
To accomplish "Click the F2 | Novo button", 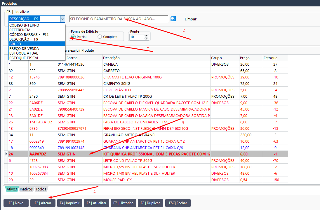I will pyautogui.click(x=16, y=203).
